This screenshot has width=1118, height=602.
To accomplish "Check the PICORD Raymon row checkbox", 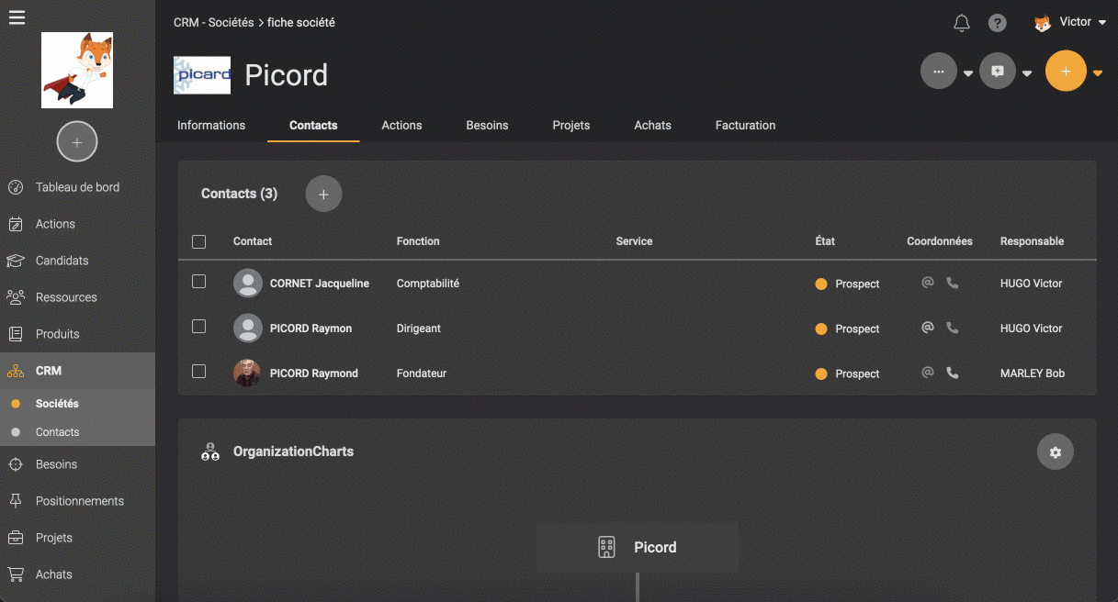I will 198,326.
